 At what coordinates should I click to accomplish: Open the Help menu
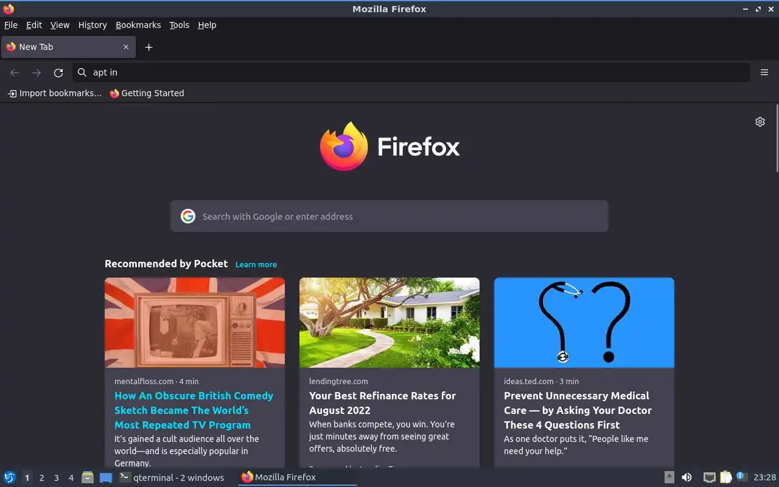[x=207, y=25]
